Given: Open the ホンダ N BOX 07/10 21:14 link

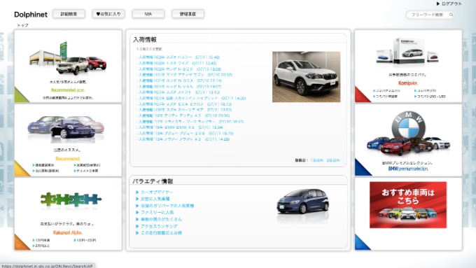Looking at the screenshot, I should [179, 80].
